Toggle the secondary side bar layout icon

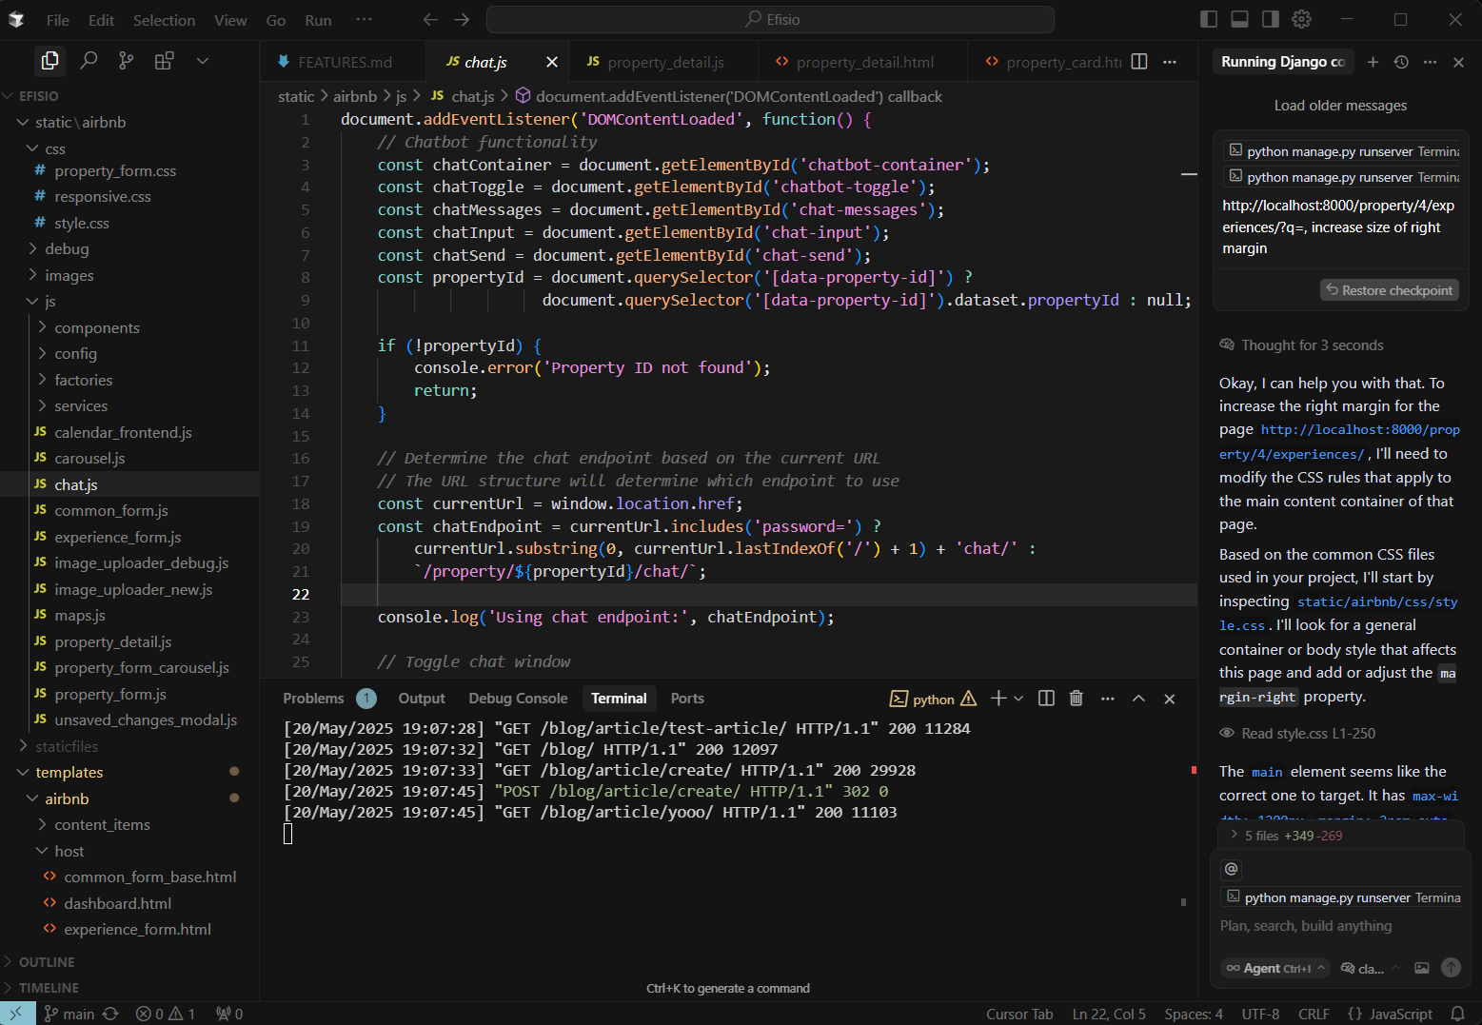click(x=1271, y=19)
